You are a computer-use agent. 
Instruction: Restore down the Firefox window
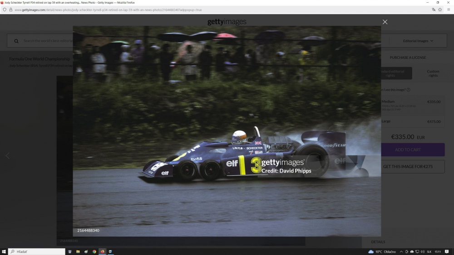(x=438, y=3)
